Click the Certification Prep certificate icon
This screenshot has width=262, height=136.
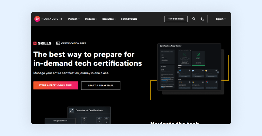58,43
